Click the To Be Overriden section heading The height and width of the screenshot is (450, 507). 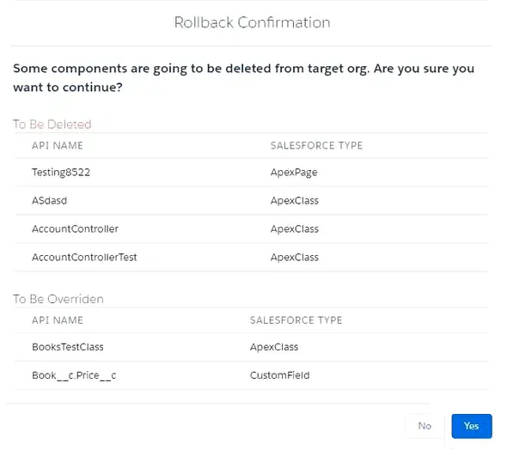pyautogui.click(x=58, y=299)
